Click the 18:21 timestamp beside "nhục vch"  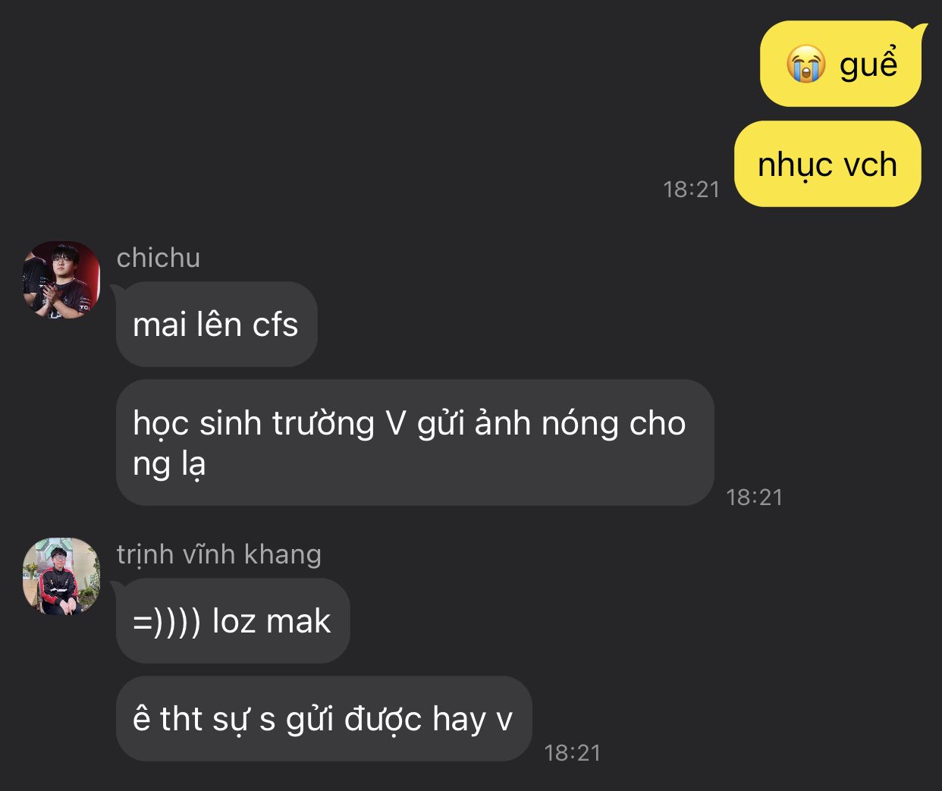pos(691,189)
